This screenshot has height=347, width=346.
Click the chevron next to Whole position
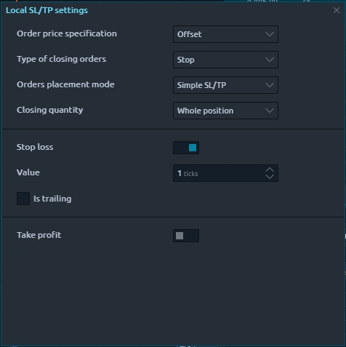pyautogui.click(x=270, y=111)
